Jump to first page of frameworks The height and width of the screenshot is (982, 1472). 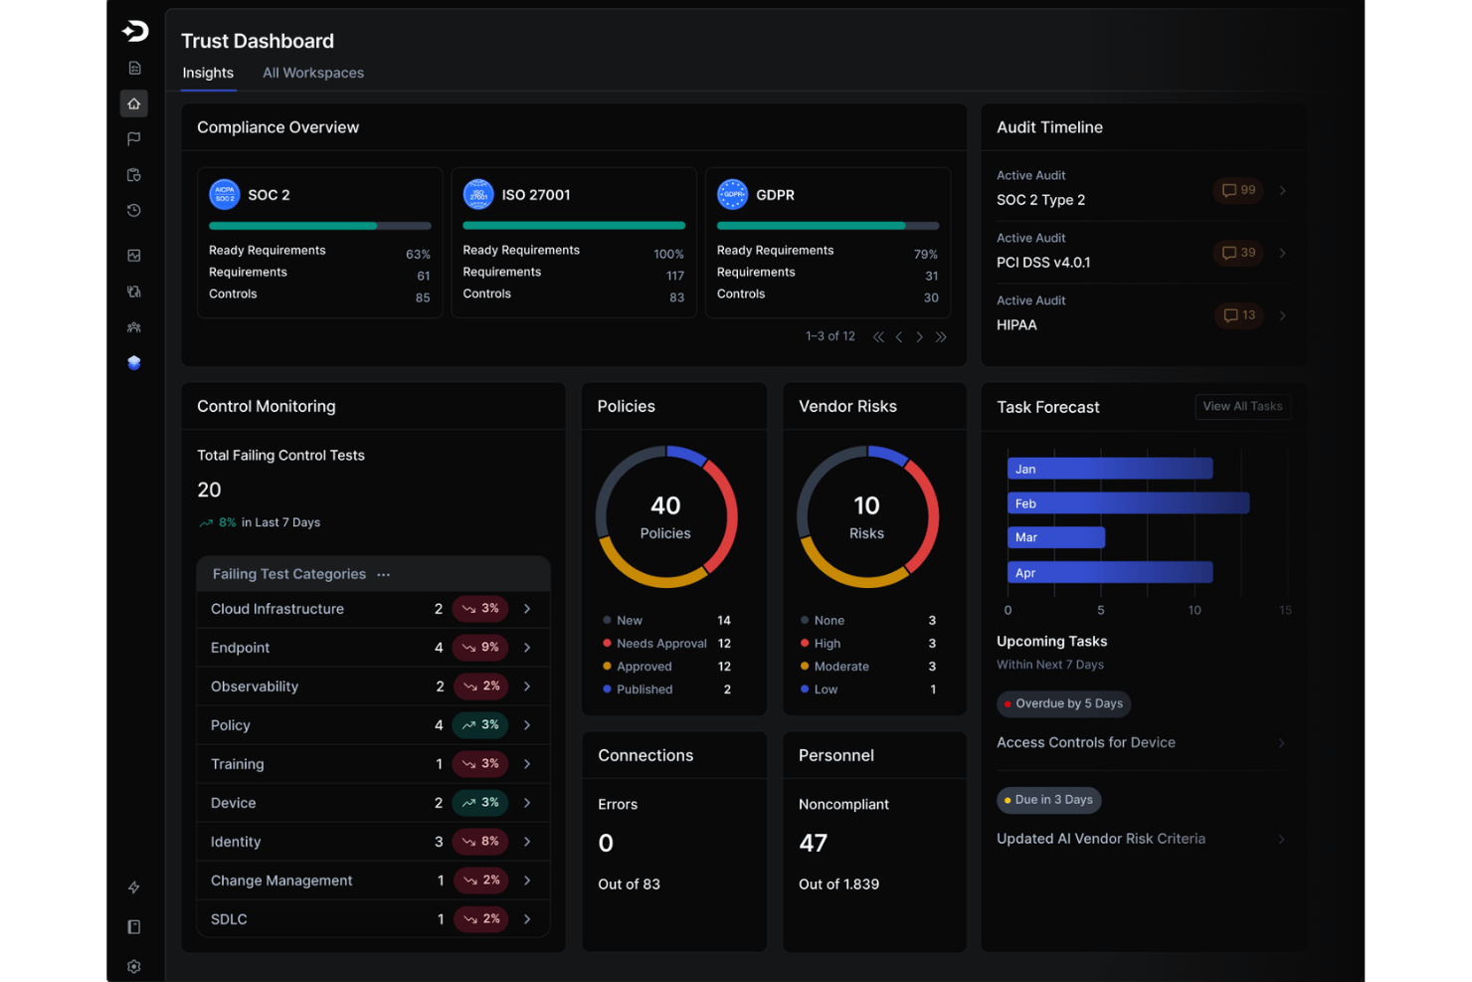click(878, 337)
